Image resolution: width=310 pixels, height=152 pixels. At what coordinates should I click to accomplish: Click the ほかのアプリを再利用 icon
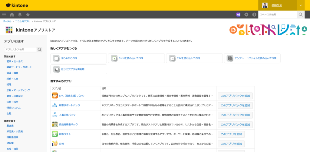56,69
